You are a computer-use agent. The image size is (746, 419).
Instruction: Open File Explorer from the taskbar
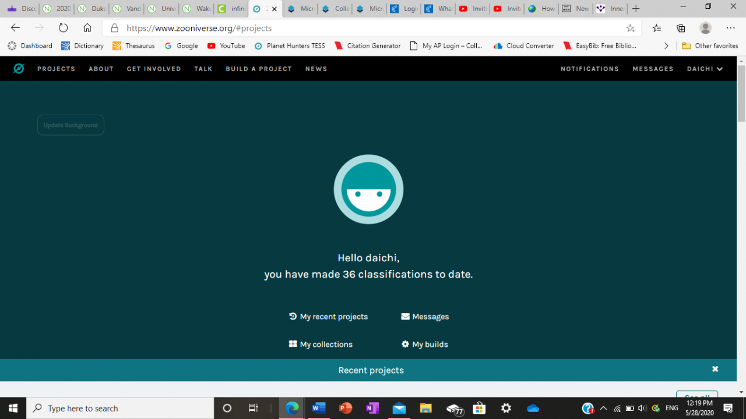coord(426,408)
